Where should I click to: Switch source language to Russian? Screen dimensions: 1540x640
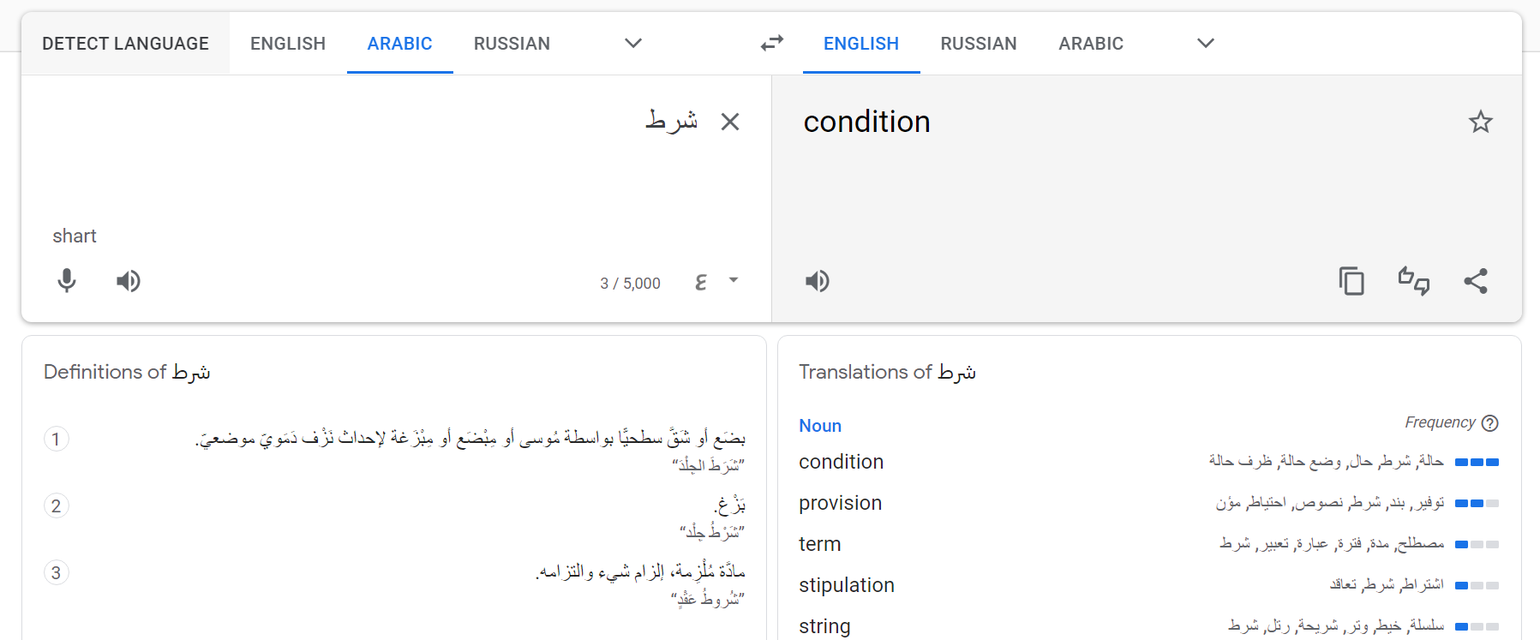[x=512, y=44]
